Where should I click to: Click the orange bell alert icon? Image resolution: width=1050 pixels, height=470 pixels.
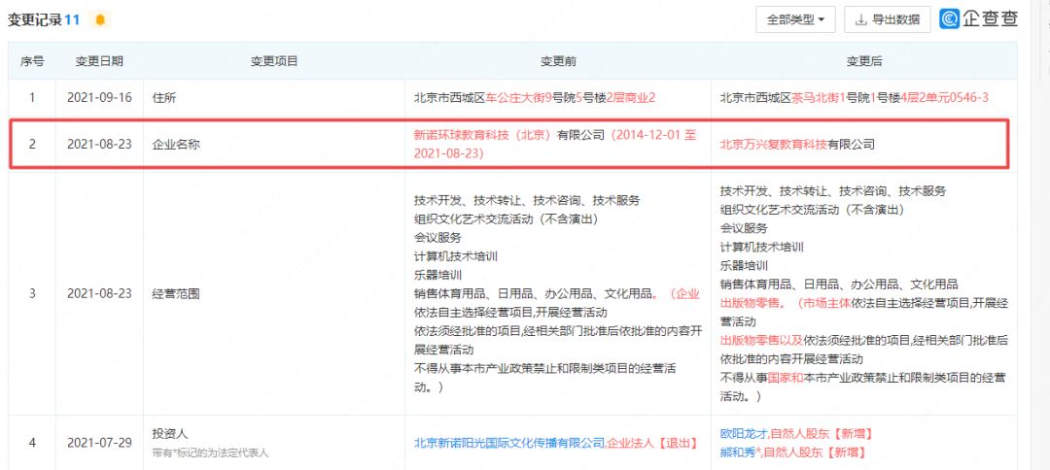point(99,19)
